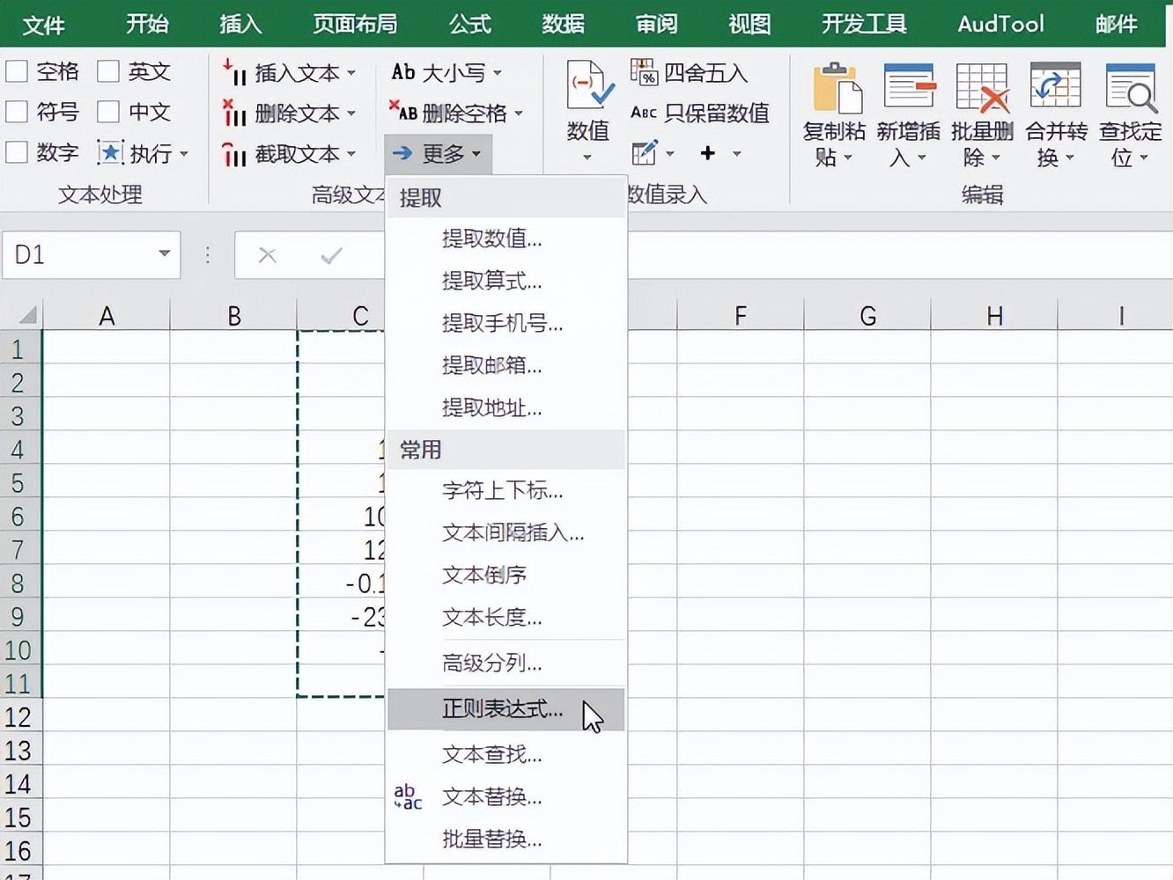This screenshot has height=880, width=1173.
Task: Open the 大小写 dropdown arrow
Action: (x=498, y=73)
